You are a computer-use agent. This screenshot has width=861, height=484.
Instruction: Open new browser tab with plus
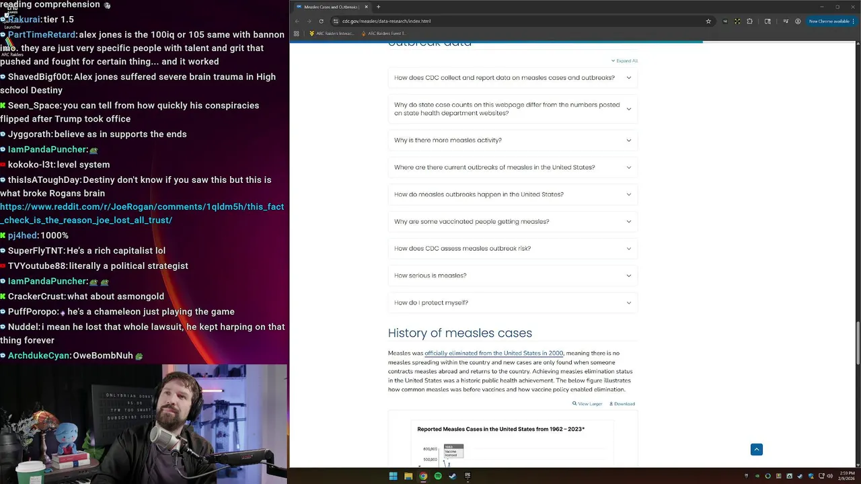coord(378,7)
